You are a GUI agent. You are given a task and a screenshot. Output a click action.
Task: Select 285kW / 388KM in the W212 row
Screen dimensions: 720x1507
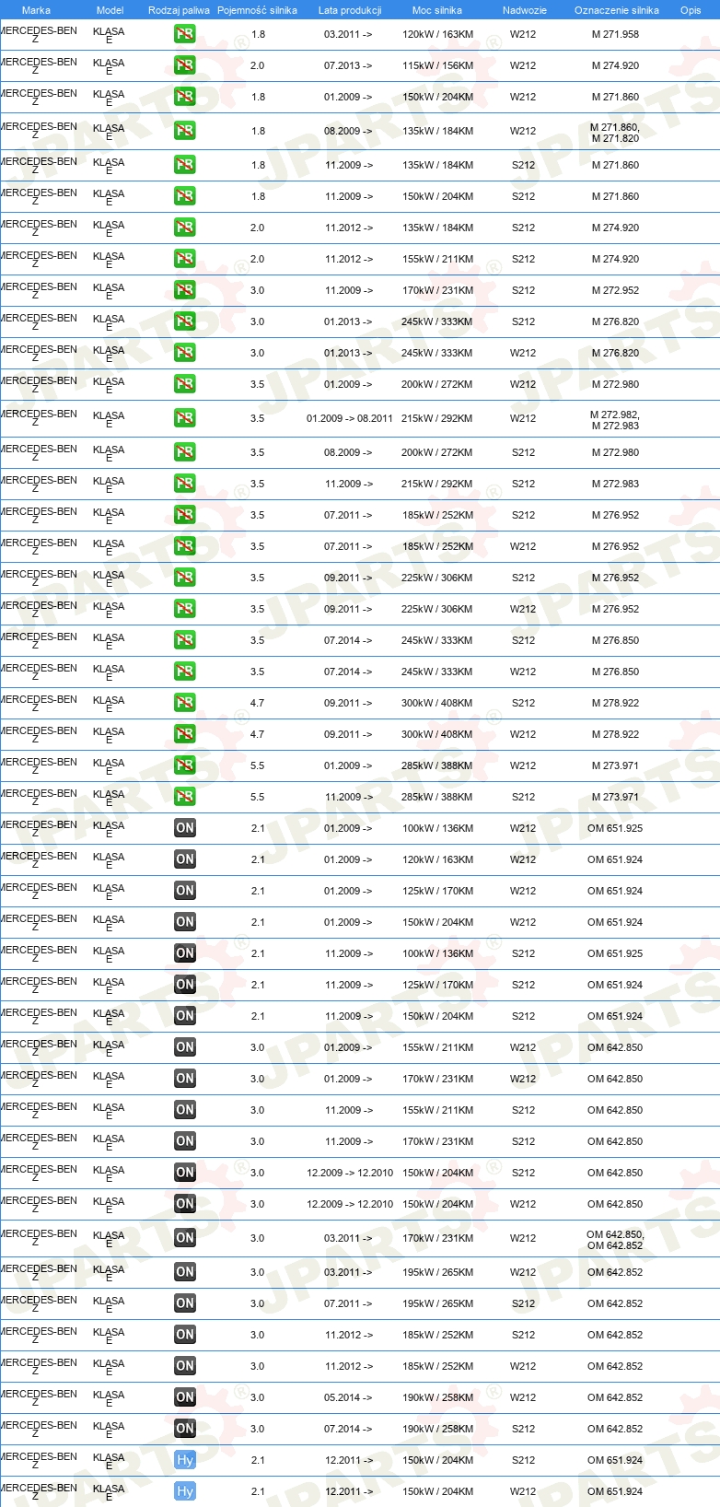[x=437, y=765]
